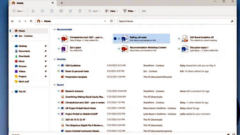
Task: Click the Cut scissors icon in toolbar
Action: [33, 11]
